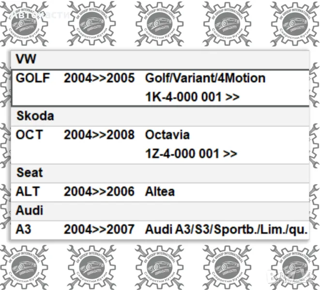Select the 2004>>2008 year range
The width and height of the screenshot is (320, 290).
99,135
